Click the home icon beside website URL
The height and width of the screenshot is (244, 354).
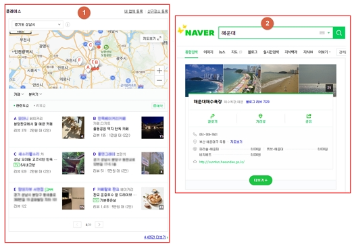click(x=195, y=162)
